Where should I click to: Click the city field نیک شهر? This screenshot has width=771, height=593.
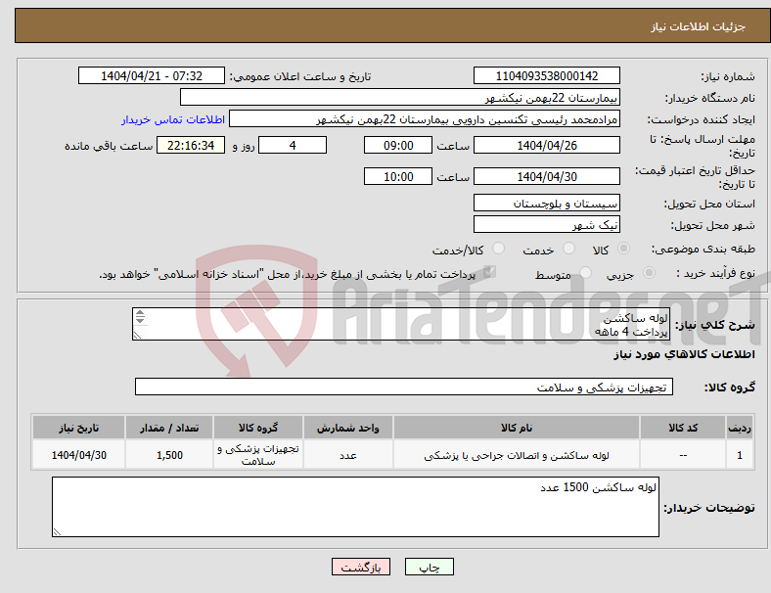(546, 224)
